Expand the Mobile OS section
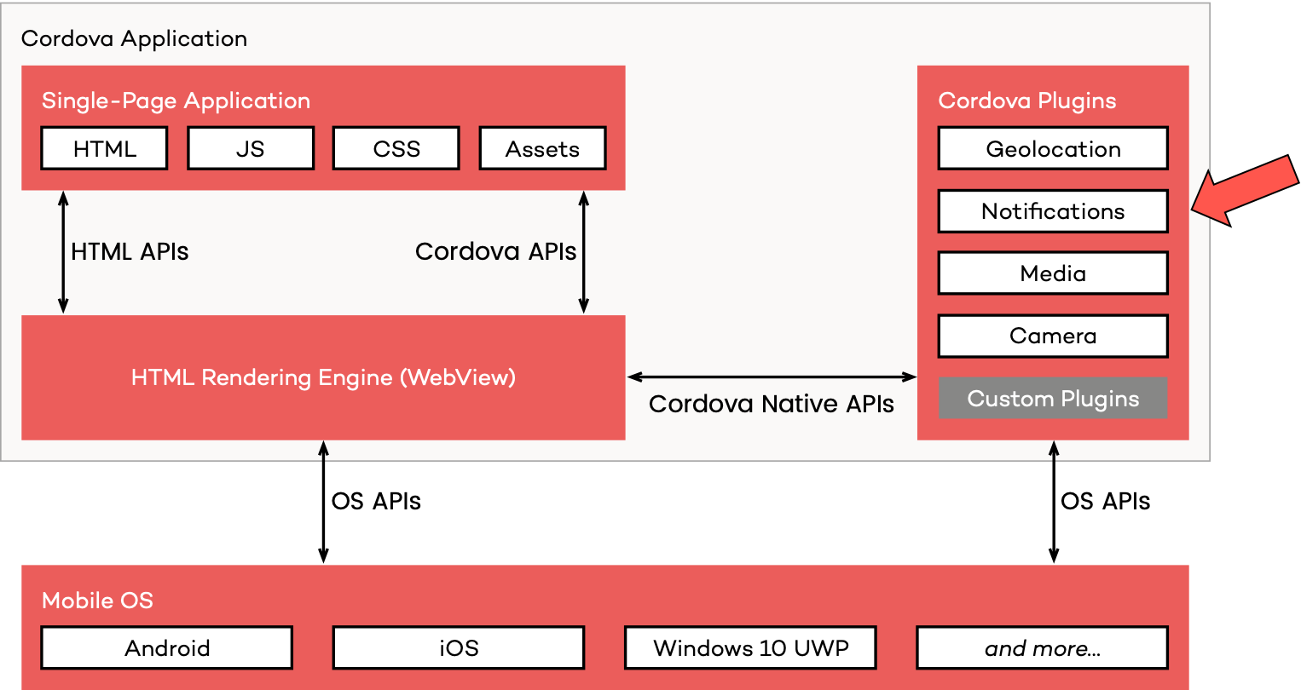 97,601
